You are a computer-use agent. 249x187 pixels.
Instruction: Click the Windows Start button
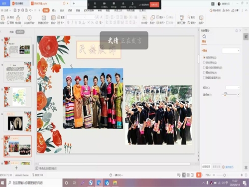pyautogui.click(x=2, y=183)
